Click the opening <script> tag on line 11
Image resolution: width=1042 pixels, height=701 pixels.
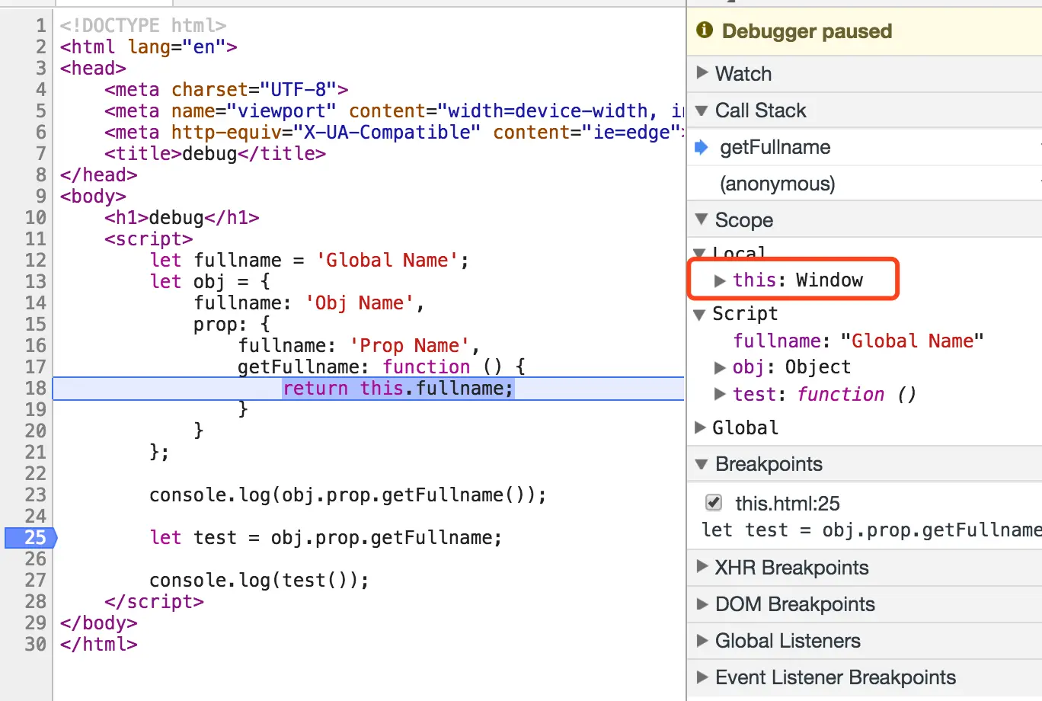coord(149,238)
